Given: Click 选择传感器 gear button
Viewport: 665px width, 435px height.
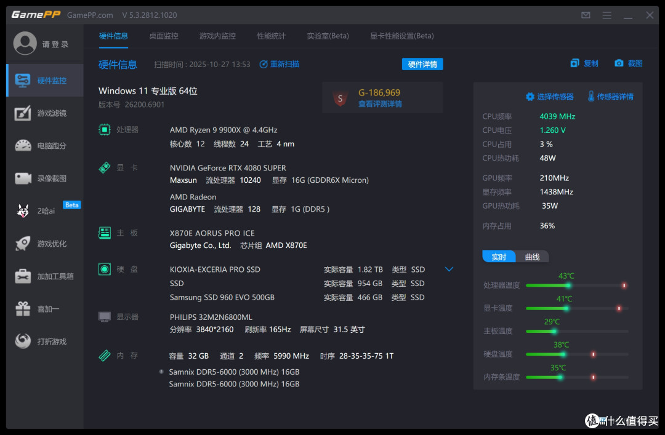Looking at the screenshot, I should tap(549, 97).
